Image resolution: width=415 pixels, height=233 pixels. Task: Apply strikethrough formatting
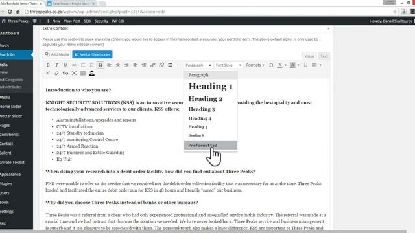(x=74, y=65)
